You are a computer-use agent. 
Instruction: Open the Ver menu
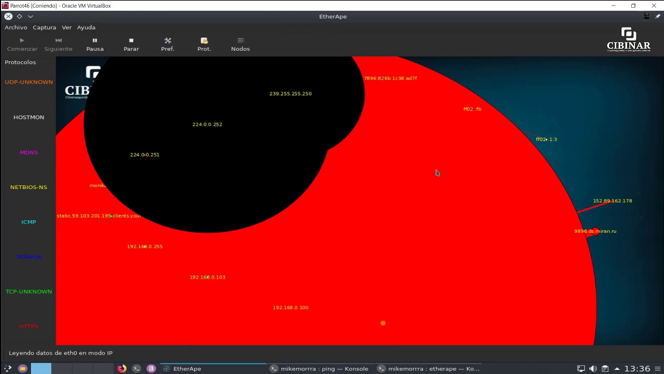pos(66,28)
